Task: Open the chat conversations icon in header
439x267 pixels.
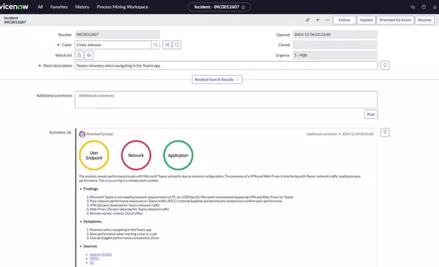Action: point(412,7)
